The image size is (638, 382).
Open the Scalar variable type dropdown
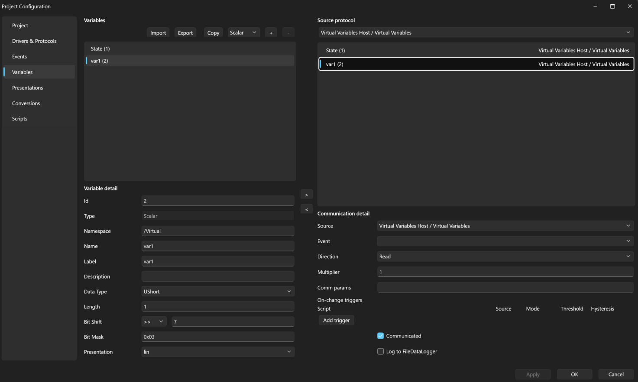[243, 33]
